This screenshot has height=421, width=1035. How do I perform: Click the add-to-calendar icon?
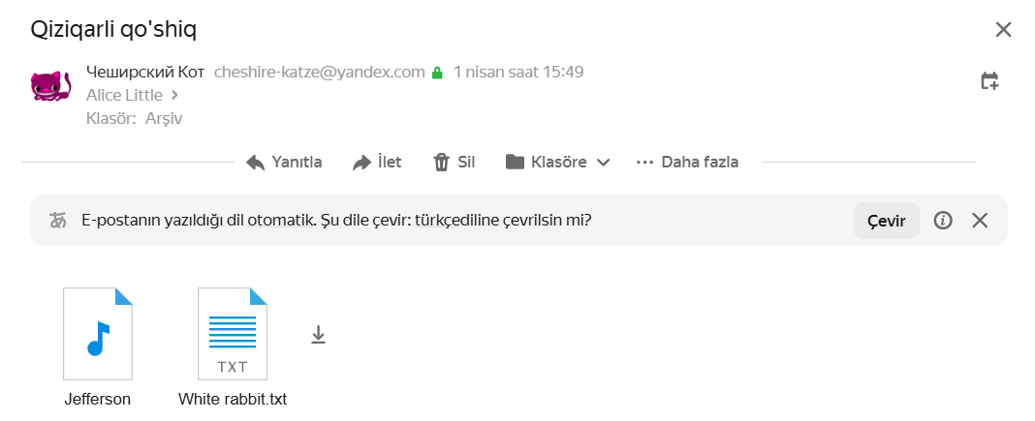(989, 81)
